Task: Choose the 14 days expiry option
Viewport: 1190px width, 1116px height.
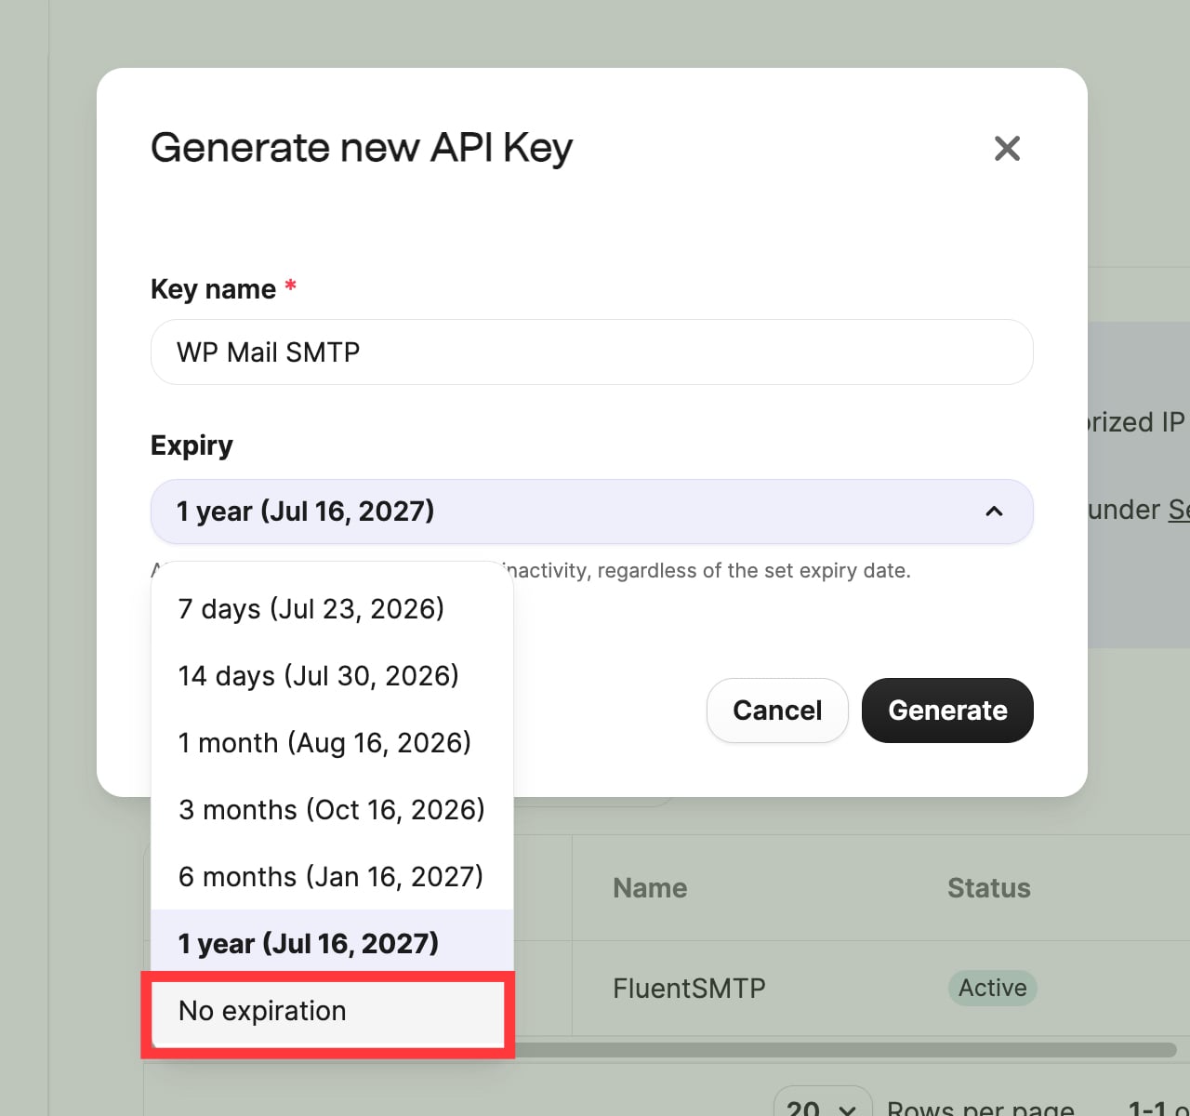Action: point(332,676)
